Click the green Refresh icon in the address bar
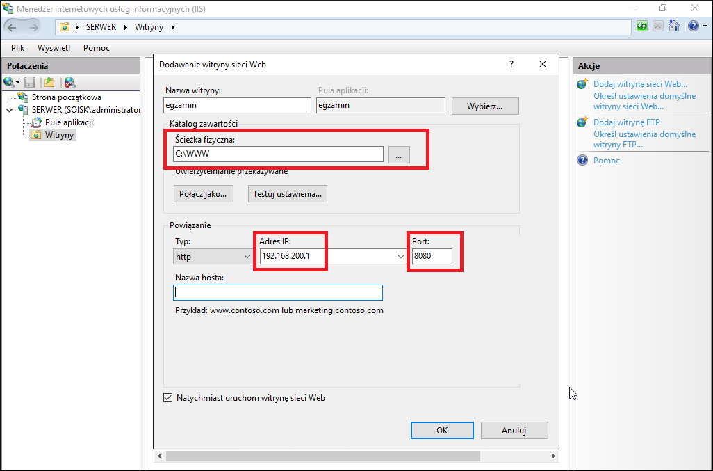 [641, 26]
